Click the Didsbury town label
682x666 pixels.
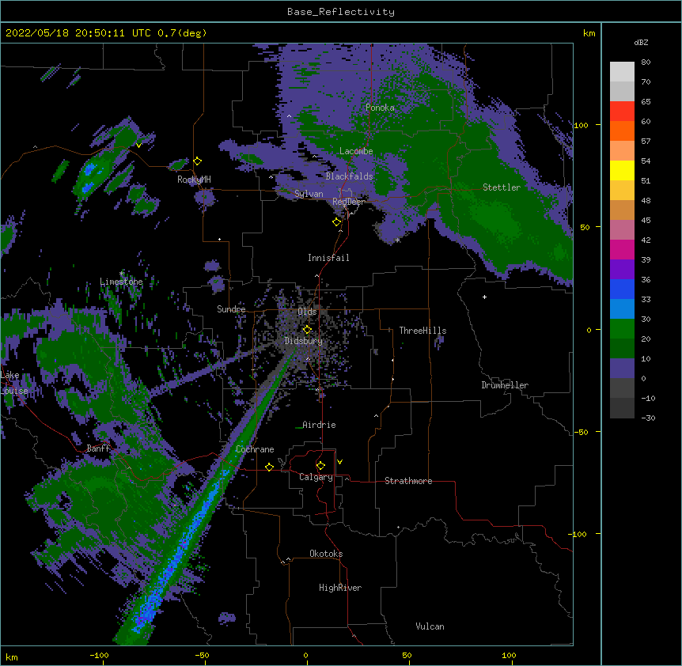tap(304, 341)
